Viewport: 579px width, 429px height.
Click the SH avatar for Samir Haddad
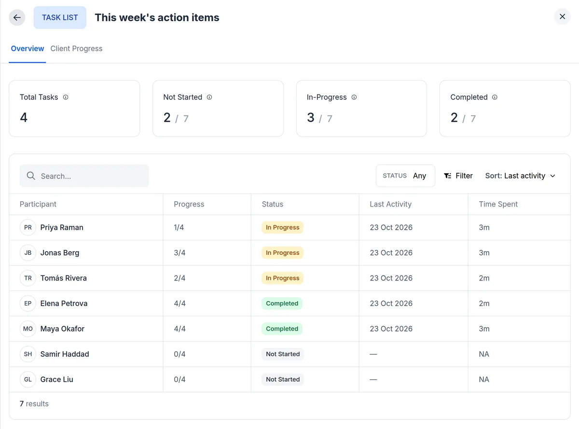[28, 354]
